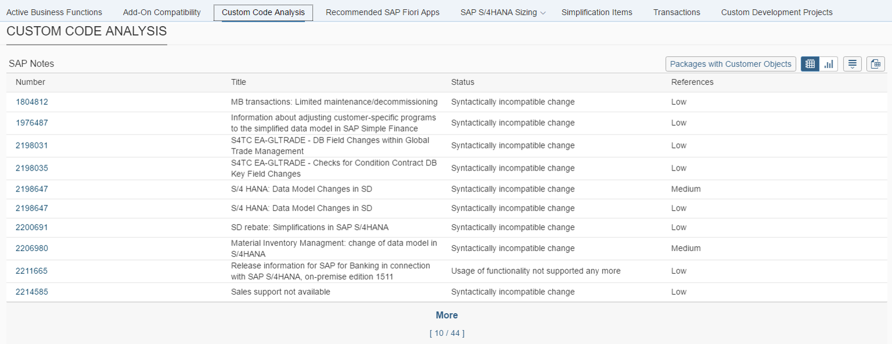Click the show all rows list icon
Image resolution: width=892 pixels, height=344 pixels.
coord(852,64)
